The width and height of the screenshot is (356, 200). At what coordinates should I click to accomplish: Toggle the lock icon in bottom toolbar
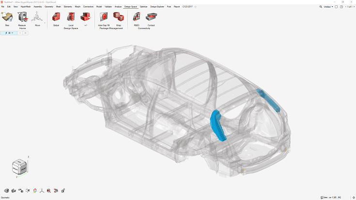coord(63,190)
